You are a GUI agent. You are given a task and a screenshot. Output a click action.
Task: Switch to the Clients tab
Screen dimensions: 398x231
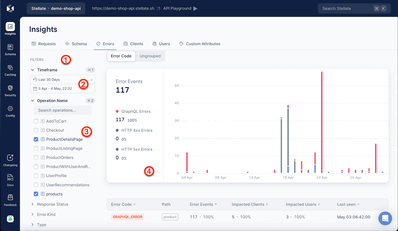133,44
